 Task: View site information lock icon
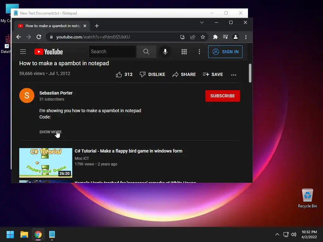pos(51,37)
